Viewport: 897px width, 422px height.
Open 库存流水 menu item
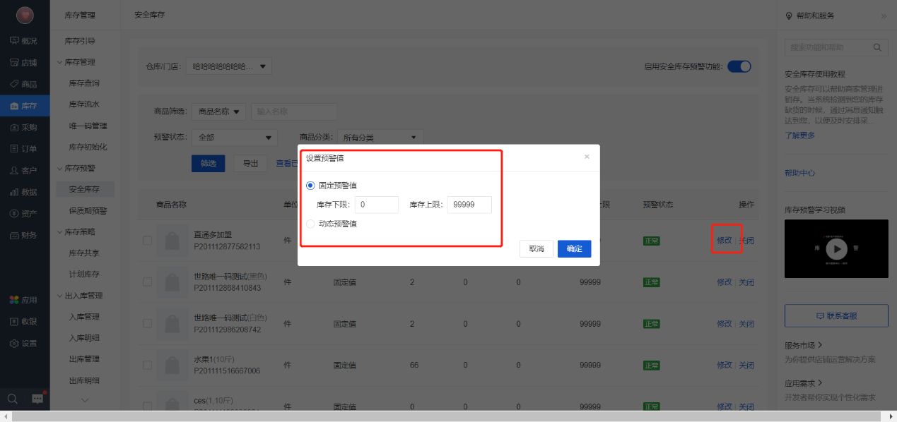(x=84, y=104)
